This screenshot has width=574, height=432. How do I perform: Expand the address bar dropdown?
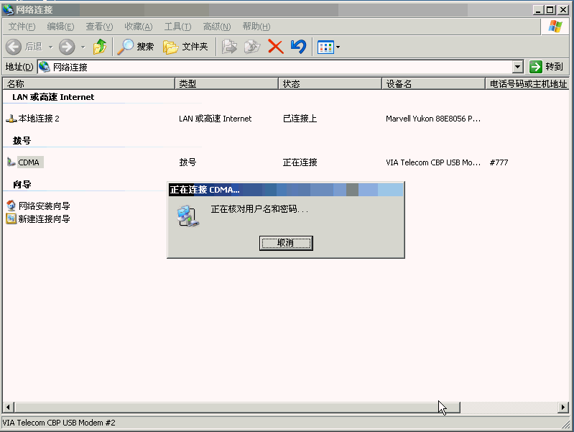[517, 67]
